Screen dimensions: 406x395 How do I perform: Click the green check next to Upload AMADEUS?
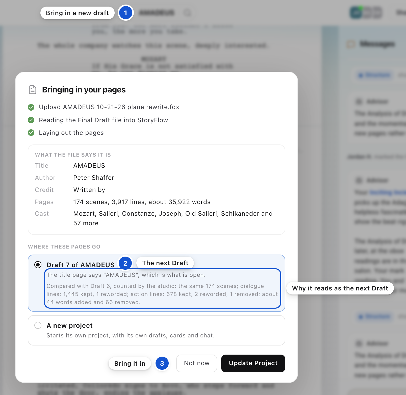31,107
